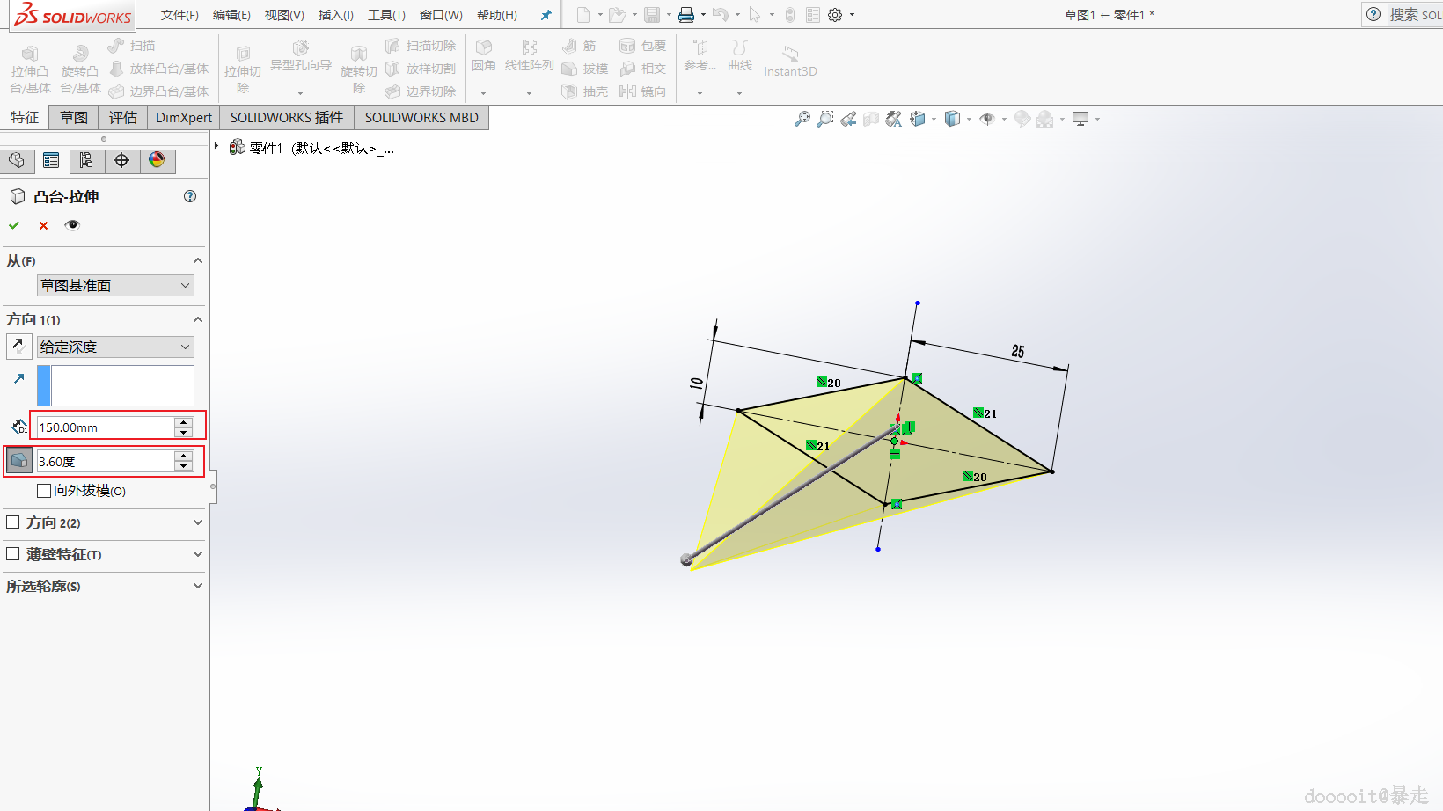Confirm extrude with the green checkmark
This screenshot has height=811, width=1443.
[14, 225]
